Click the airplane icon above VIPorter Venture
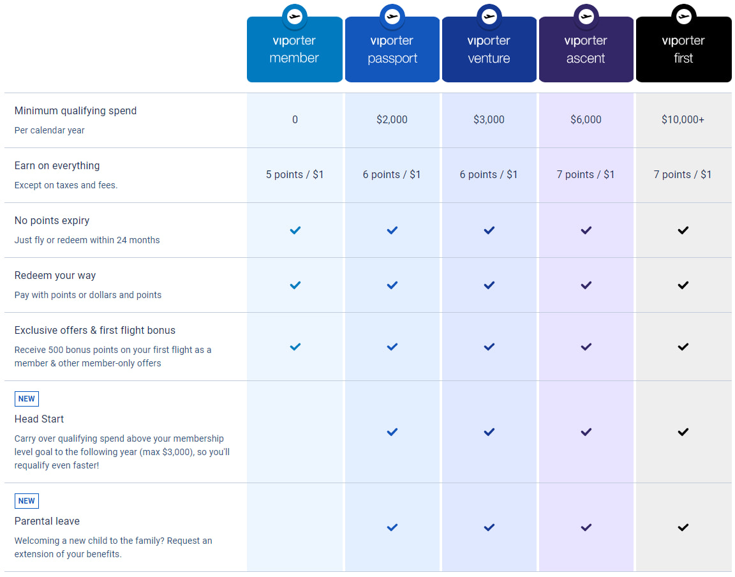The image size is (735, 577). coord(489,17)
